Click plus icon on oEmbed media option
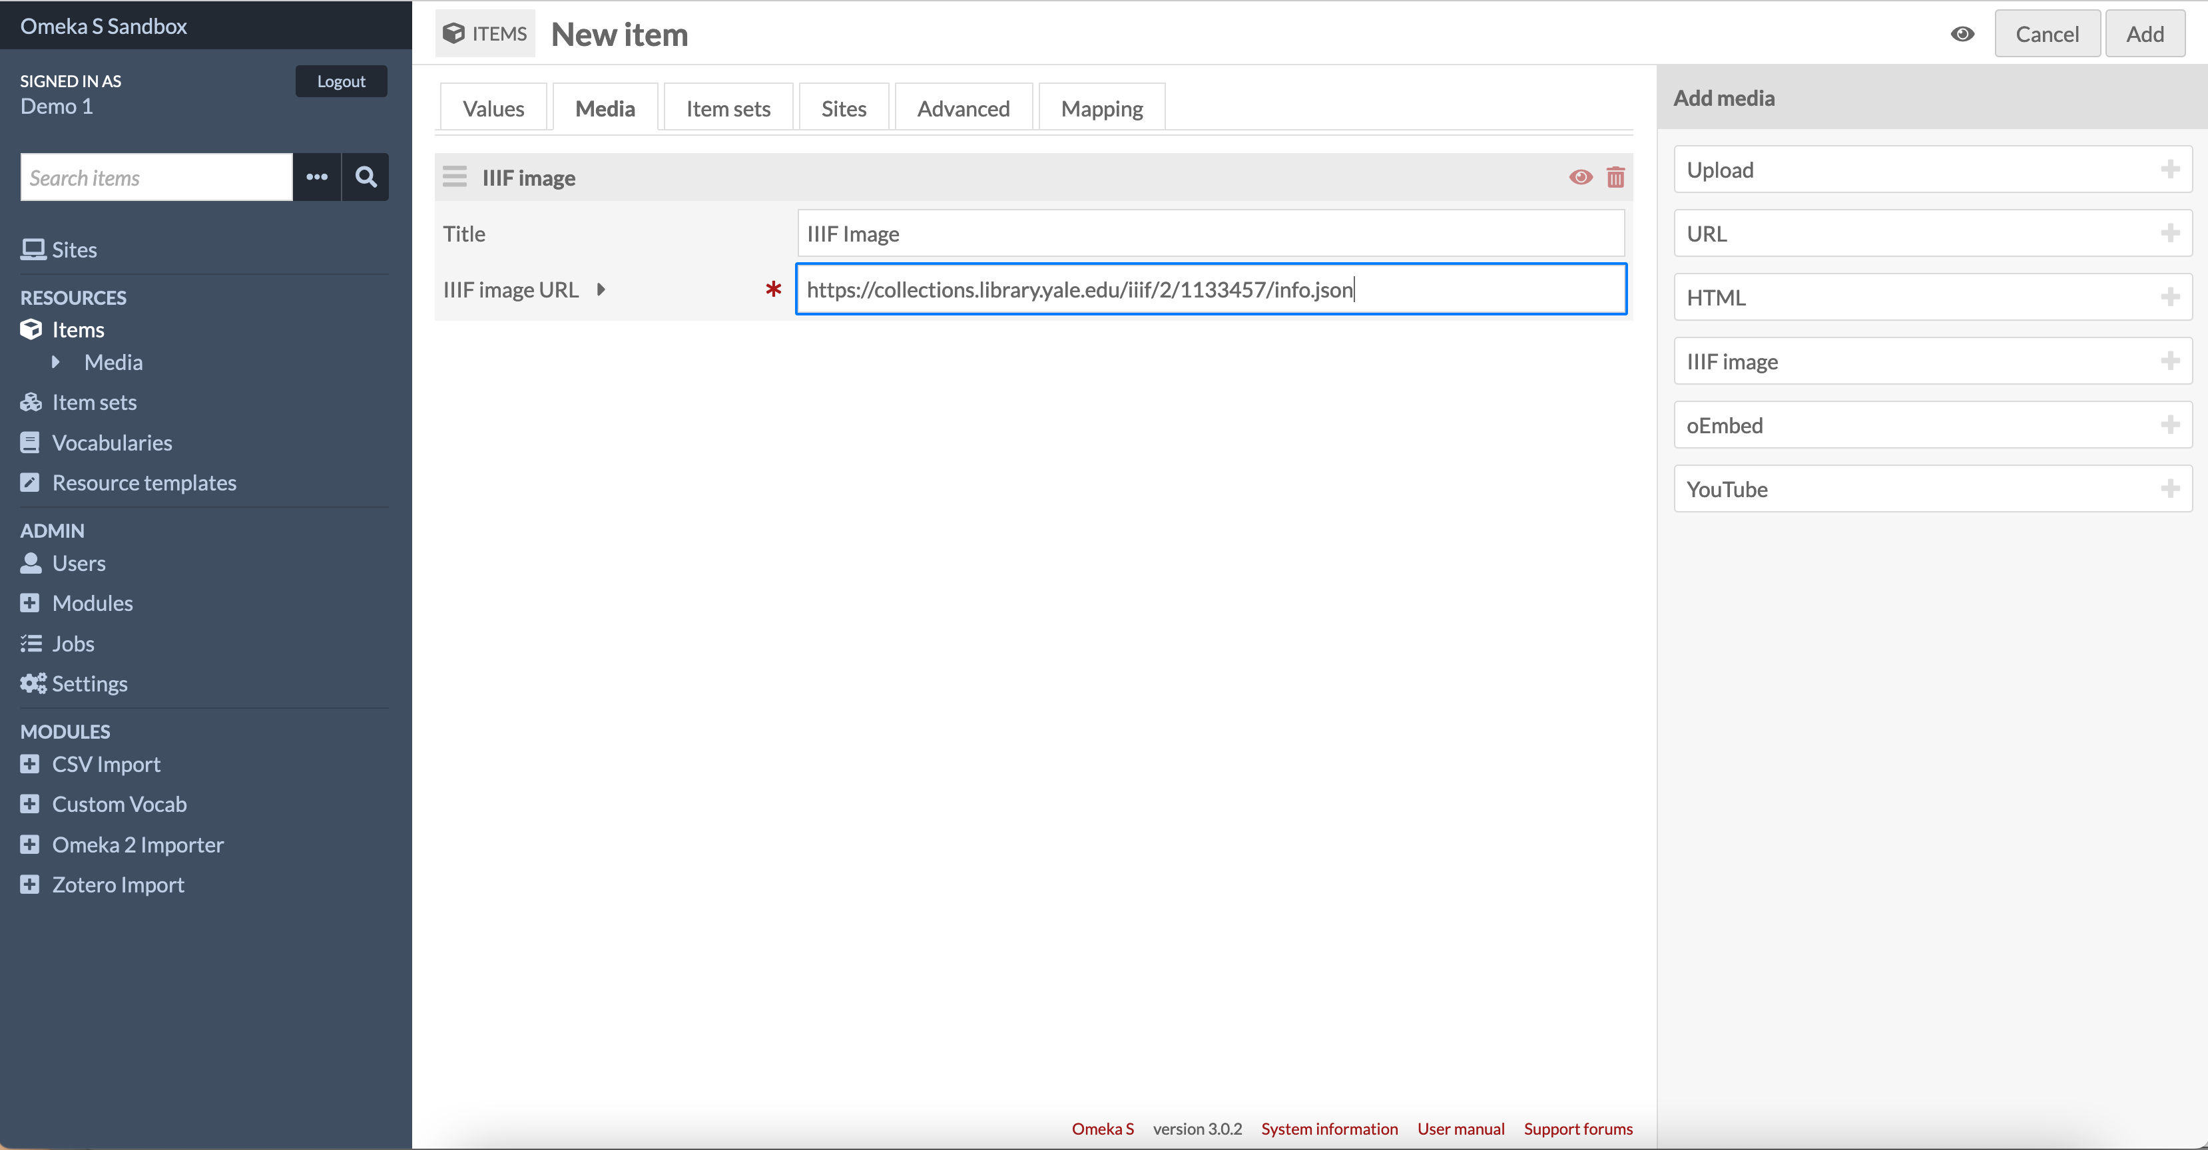 [x=2170, y=425]
